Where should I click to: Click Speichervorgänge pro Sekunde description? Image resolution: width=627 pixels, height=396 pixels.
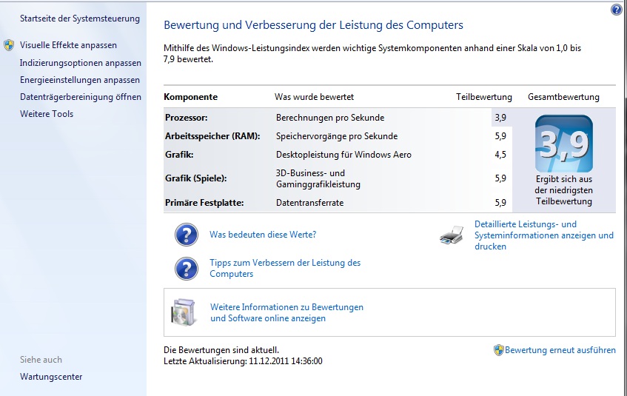pyautogui.click(x=337, y=136)
